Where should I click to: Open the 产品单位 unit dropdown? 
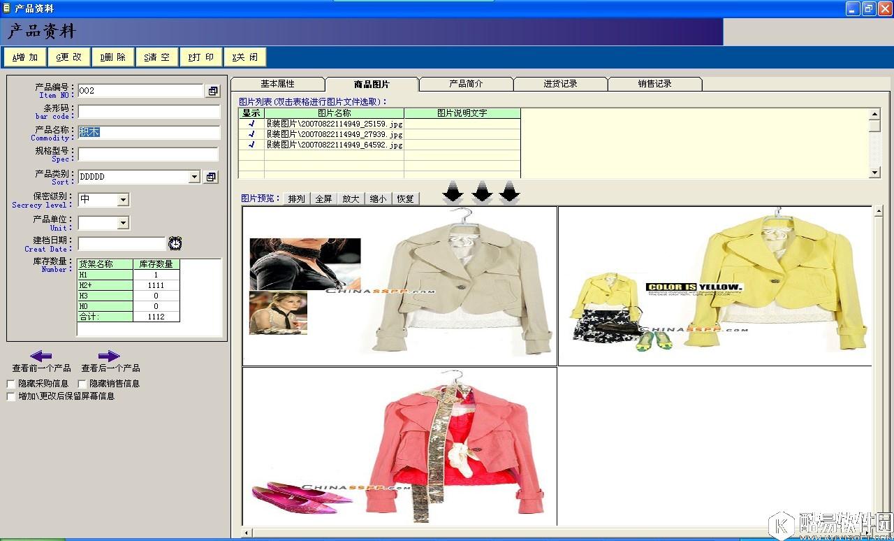point(123,223)
